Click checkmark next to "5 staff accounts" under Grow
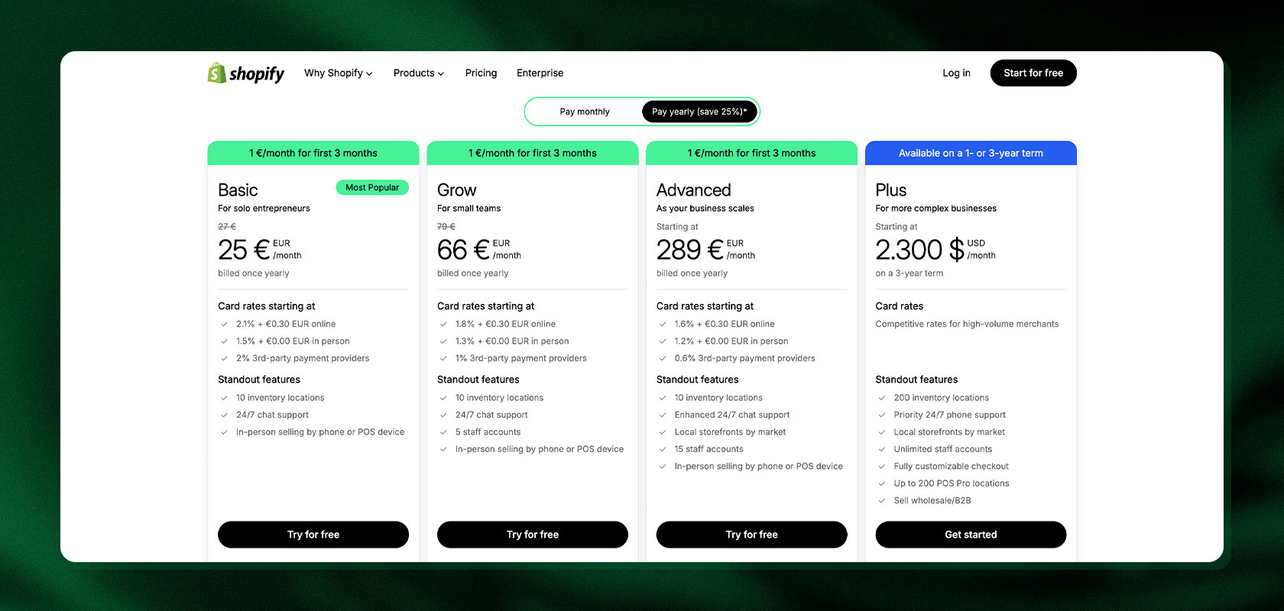The image size is (1284, 611). tap(443, 432)
